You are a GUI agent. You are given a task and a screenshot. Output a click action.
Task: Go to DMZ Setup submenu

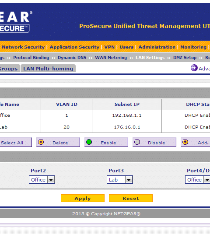185,58
